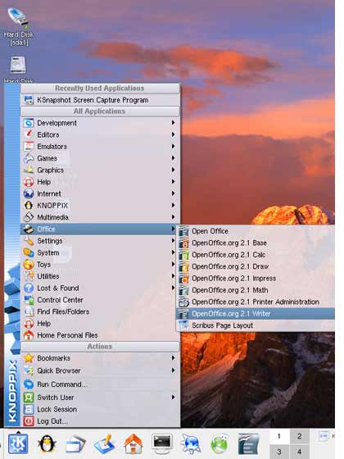Click the Multimedia category icon
The width and height of the screenshot is (344, 459).
pos(29,217)
